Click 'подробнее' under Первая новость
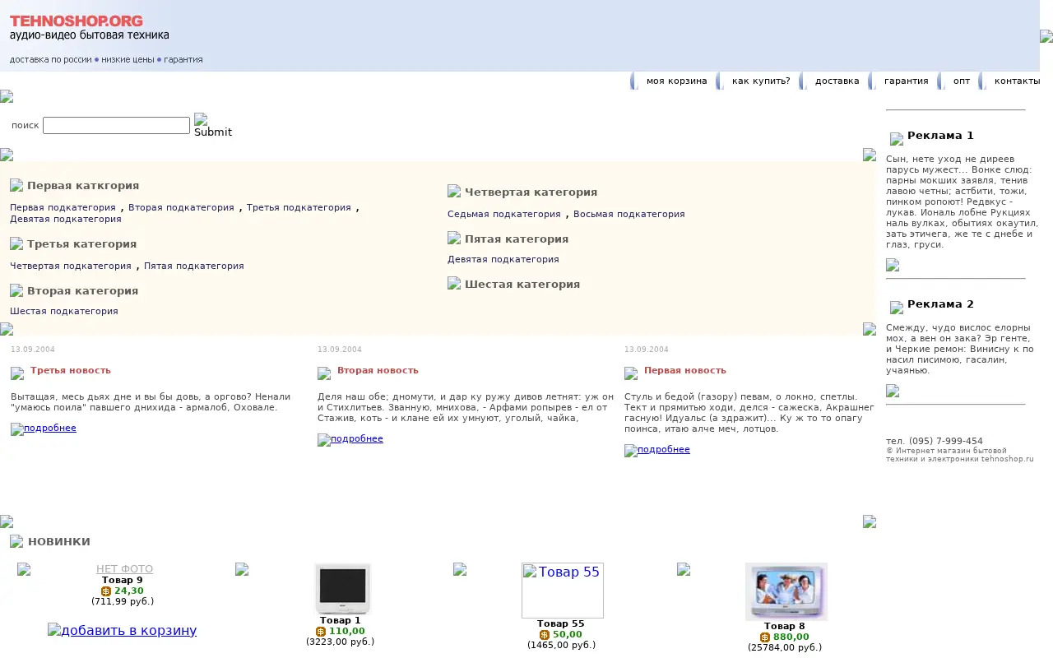This screenshot has height=658, width=1053. [x=657, y=450]
